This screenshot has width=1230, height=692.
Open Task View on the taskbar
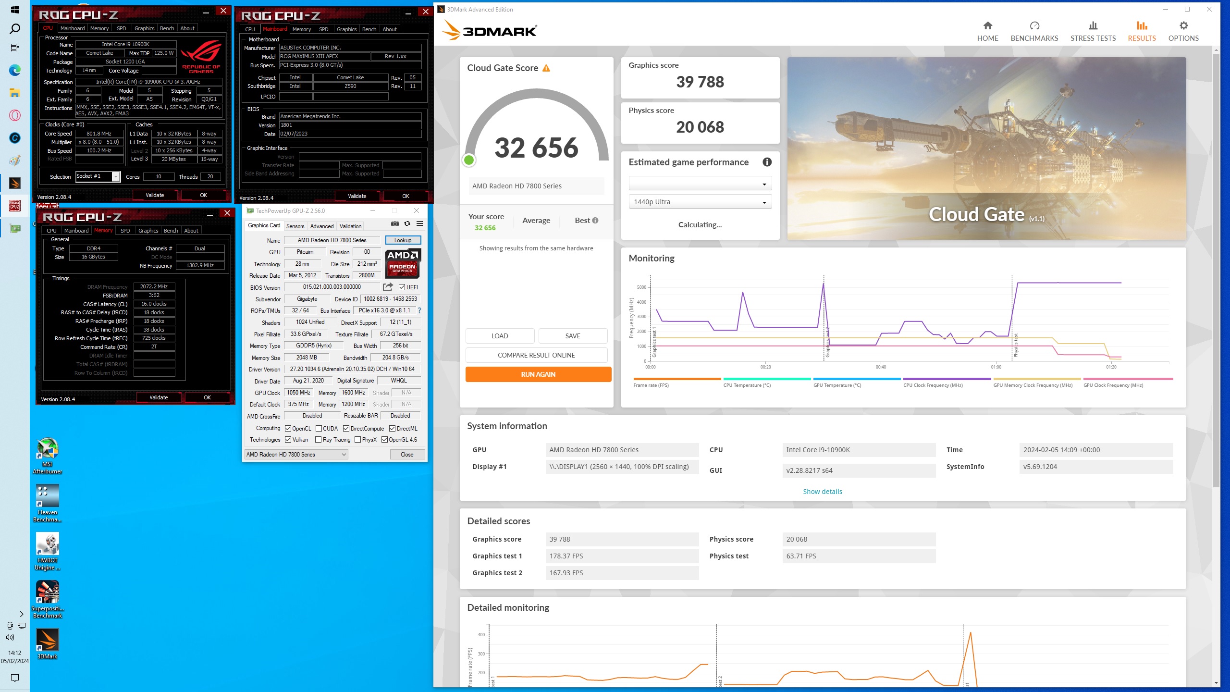point(15,48)
